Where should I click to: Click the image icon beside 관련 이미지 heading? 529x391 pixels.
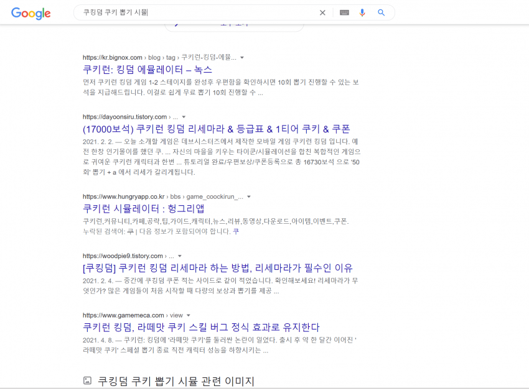click(87, 380)
